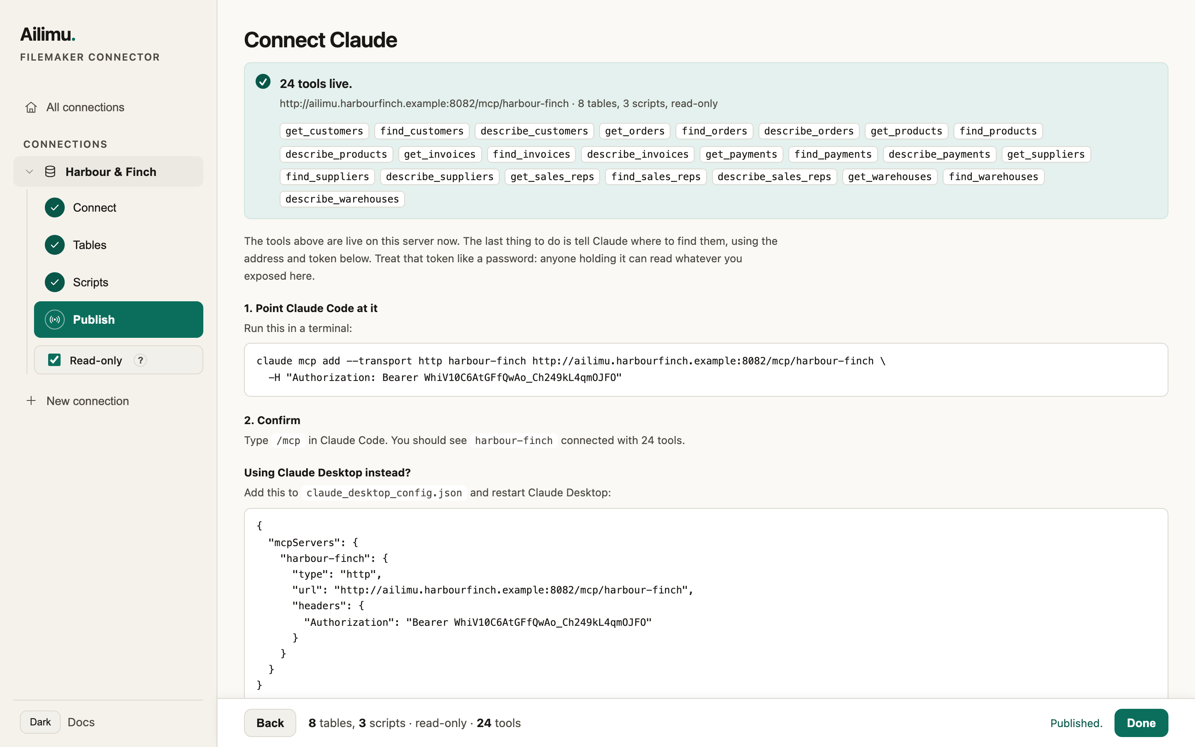This screenshot has height=747, width=1195.
Task: Click the Done button
Action: click(1141, 723)
